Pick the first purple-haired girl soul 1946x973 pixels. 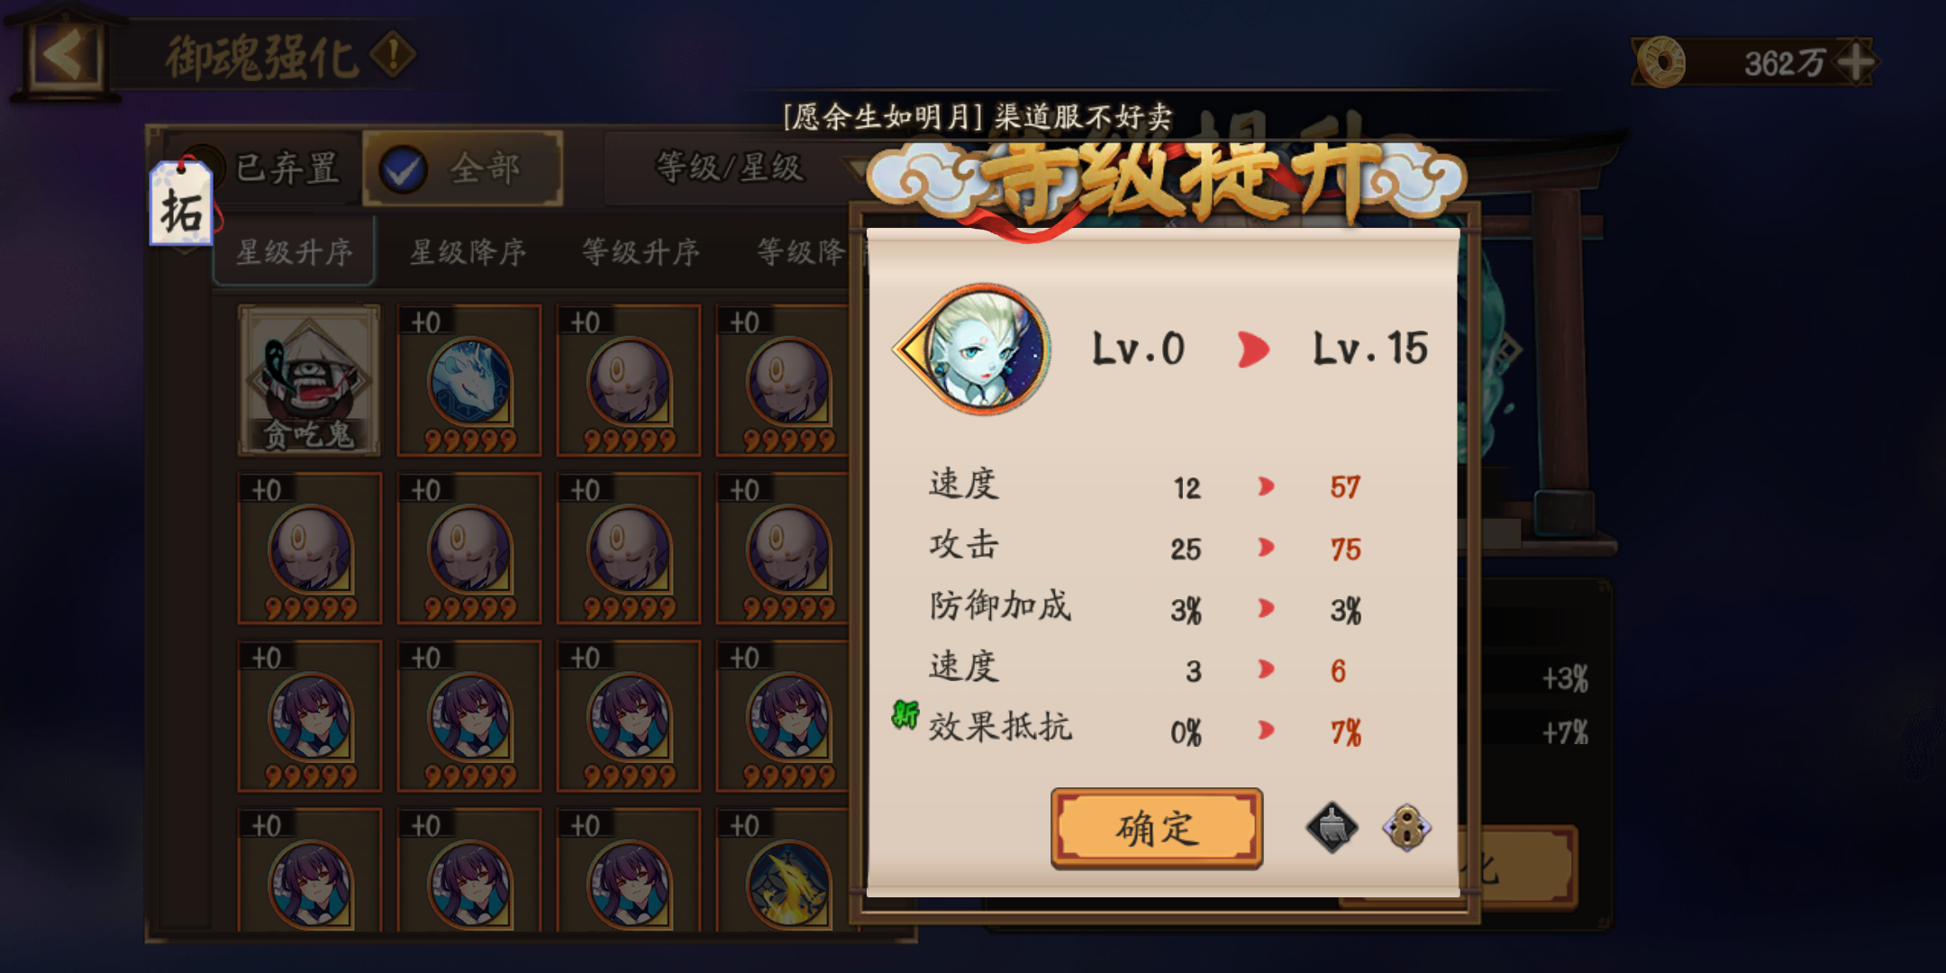(x=309, y=715)
